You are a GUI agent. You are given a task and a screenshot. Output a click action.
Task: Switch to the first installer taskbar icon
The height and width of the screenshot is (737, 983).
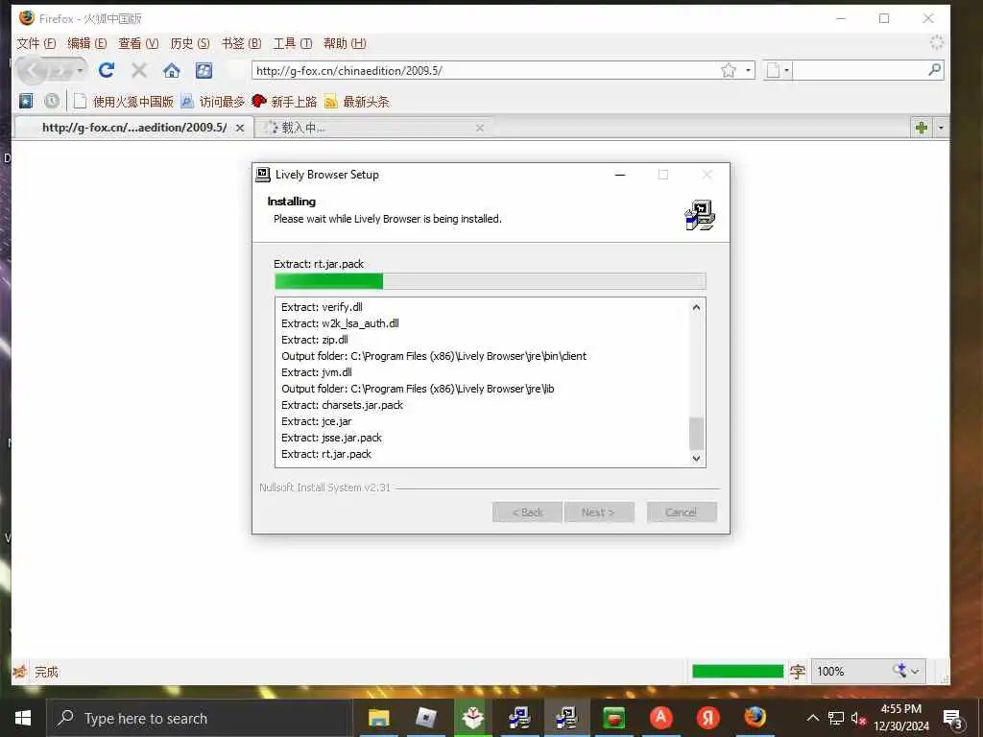click(519, 718)
